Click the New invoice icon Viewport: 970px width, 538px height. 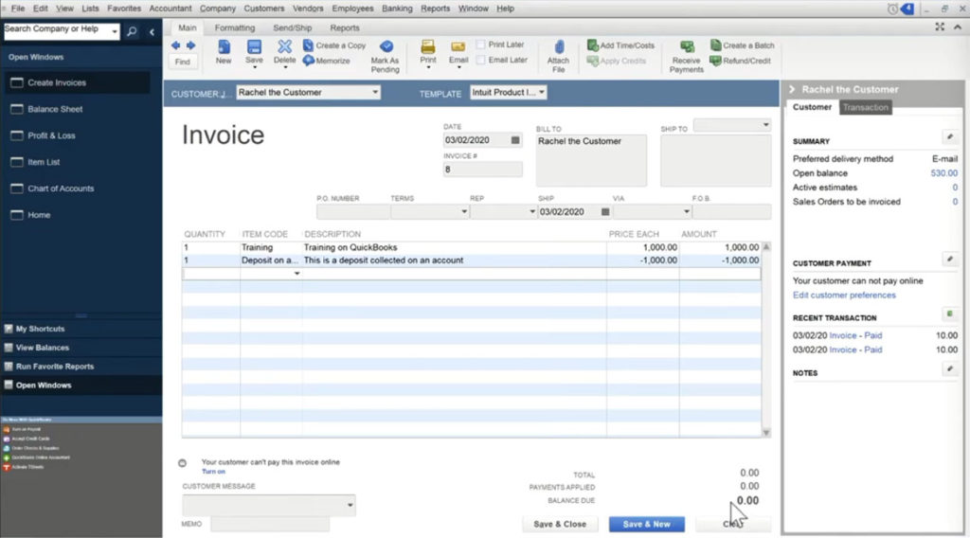pyautogui.click(x=224, y=46)
